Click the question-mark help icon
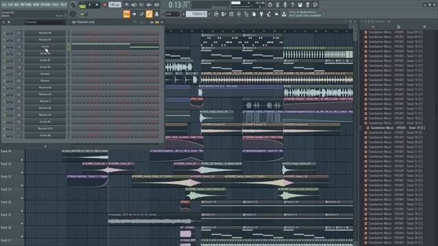This screenshot has height=246, width=438. (x=292, y=5)
